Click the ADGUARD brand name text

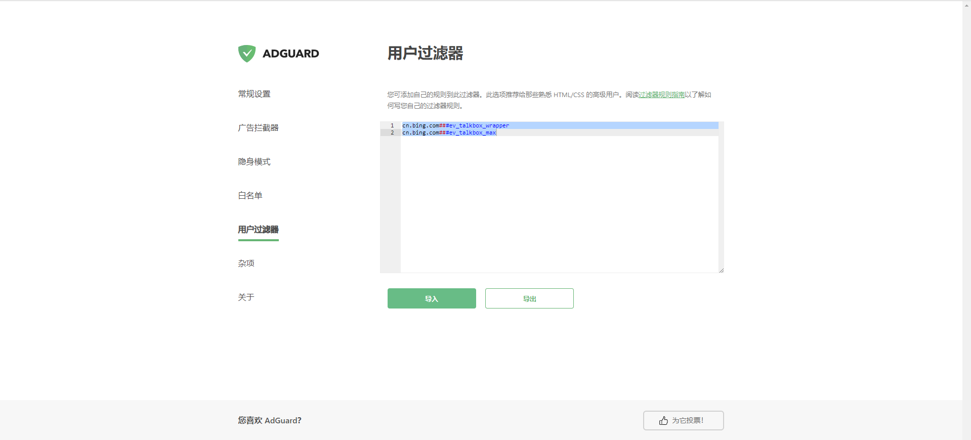tap(291, 54)
